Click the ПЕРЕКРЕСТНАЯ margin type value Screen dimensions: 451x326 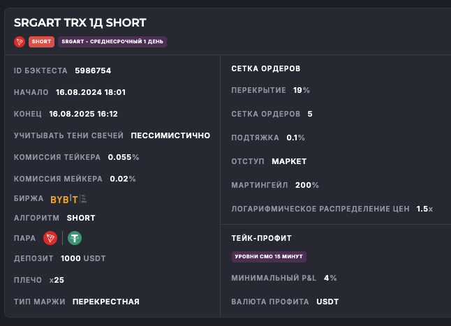coord(106,302)
